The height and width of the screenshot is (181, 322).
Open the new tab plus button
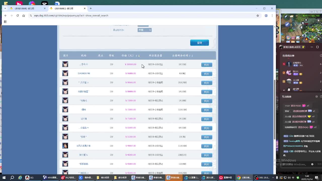click(91, 8)
